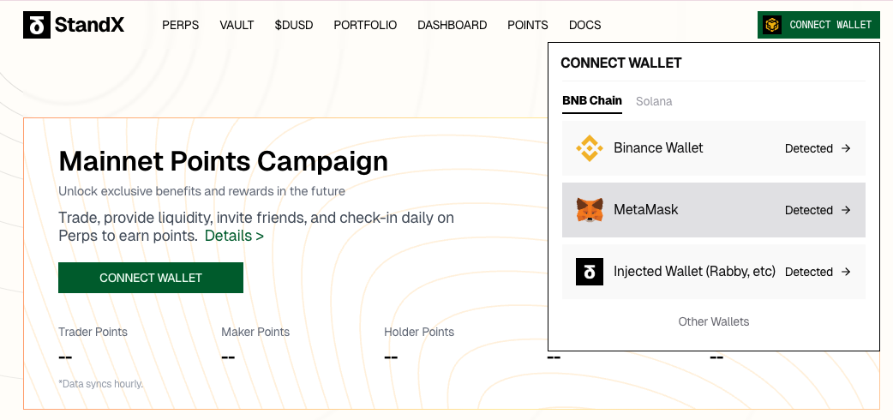Screen dimensions: 893x420
Task: Open the $DUSD navigation item
Action: [x=294, y=25]
